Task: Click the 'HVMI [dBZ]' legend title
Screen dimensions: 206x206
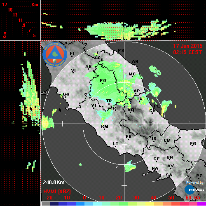Action: coord(57,192)
